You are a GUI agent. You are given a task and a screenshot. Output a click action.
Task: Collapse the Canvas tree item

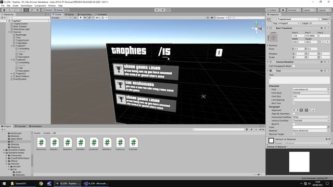point(9,32)
